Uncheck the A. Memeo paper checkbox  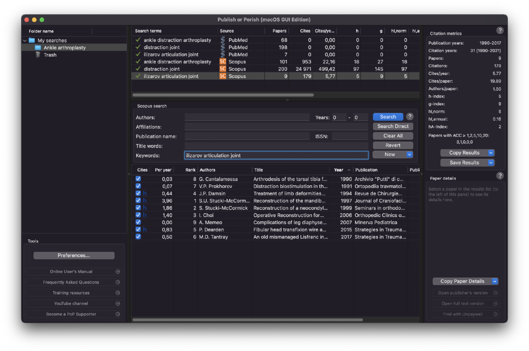point(138,222)
